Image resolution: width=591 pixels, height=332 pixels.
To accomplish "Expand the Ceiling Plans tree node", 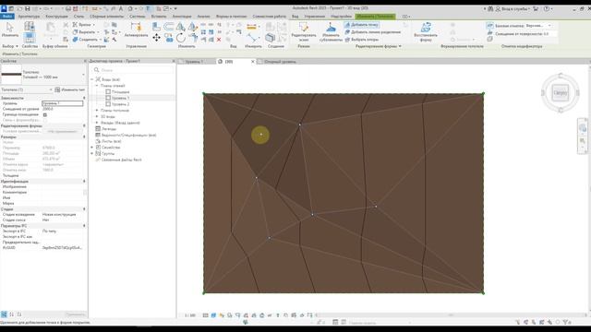I will click(97, 111).
